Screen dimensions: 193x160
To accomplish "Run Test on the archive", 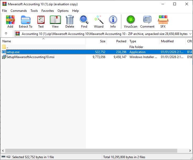I will point(41,22).
